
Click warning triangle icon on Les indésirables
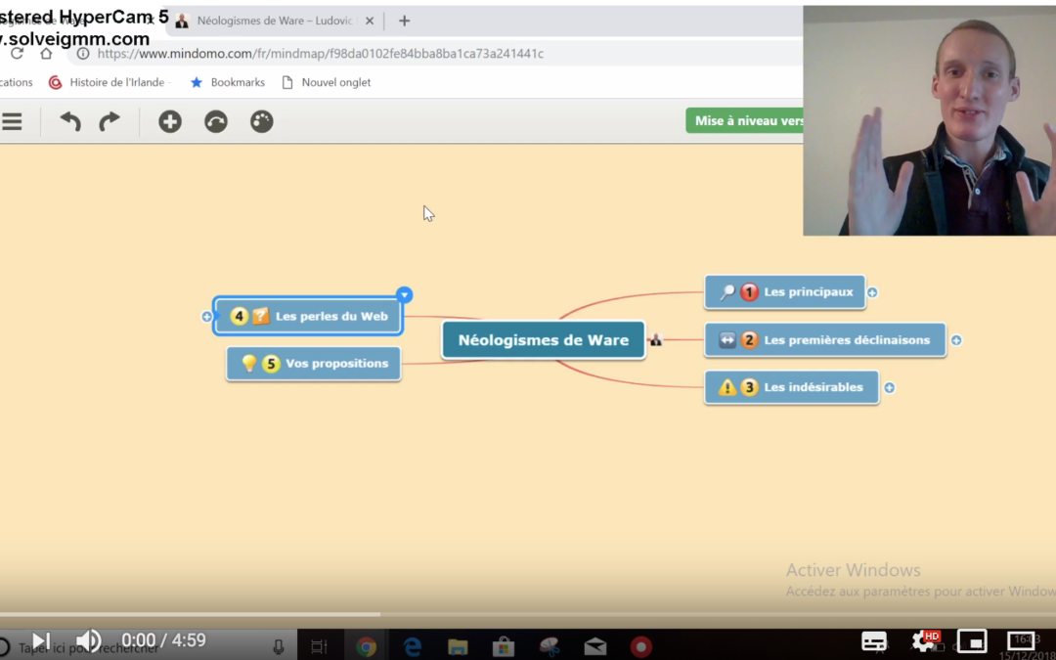coord(727,387)
